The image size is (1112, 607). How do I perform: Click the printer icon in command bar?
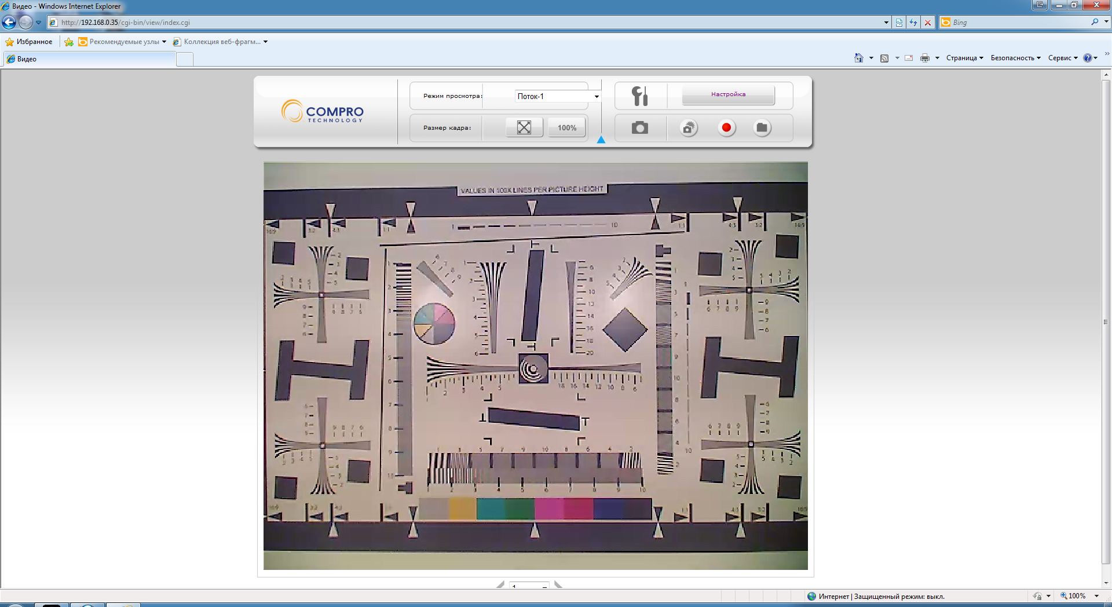point(924,58)
